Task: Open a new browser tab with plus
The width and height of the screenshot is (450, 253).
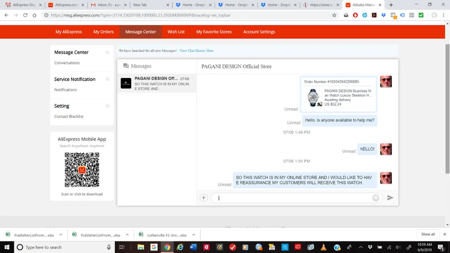Action: click(x=391, y=5)
